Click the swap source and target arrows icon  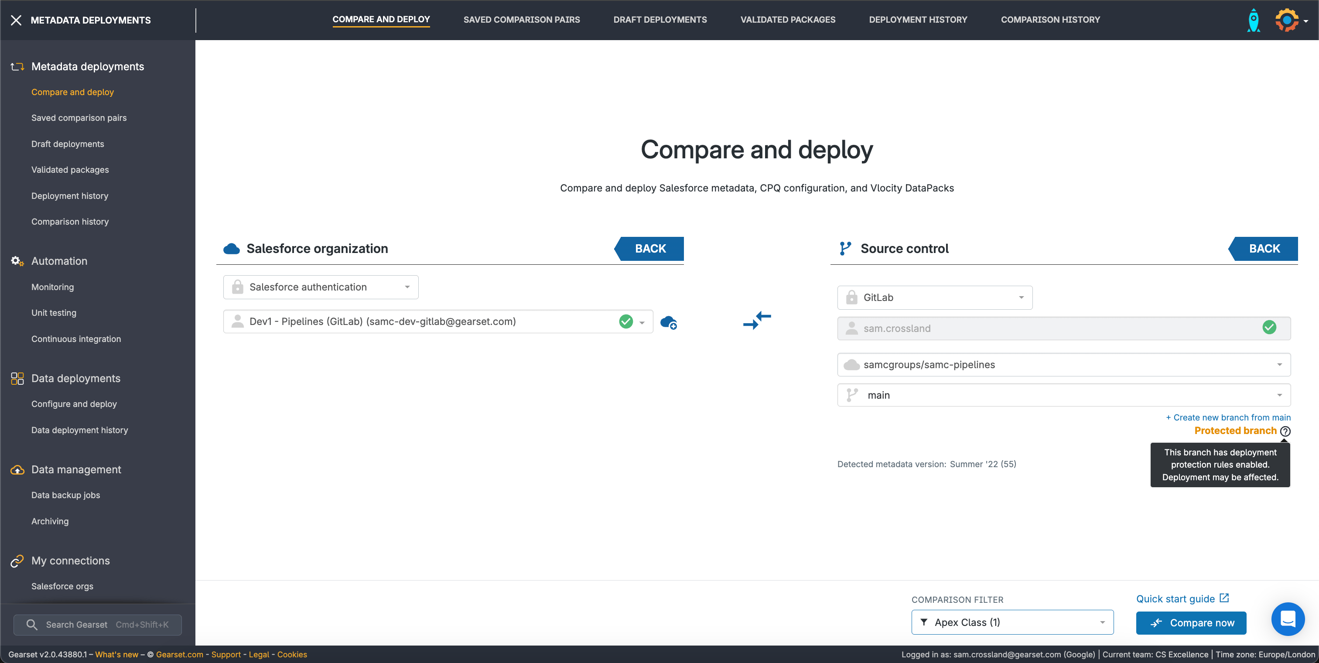pos(757,321)
